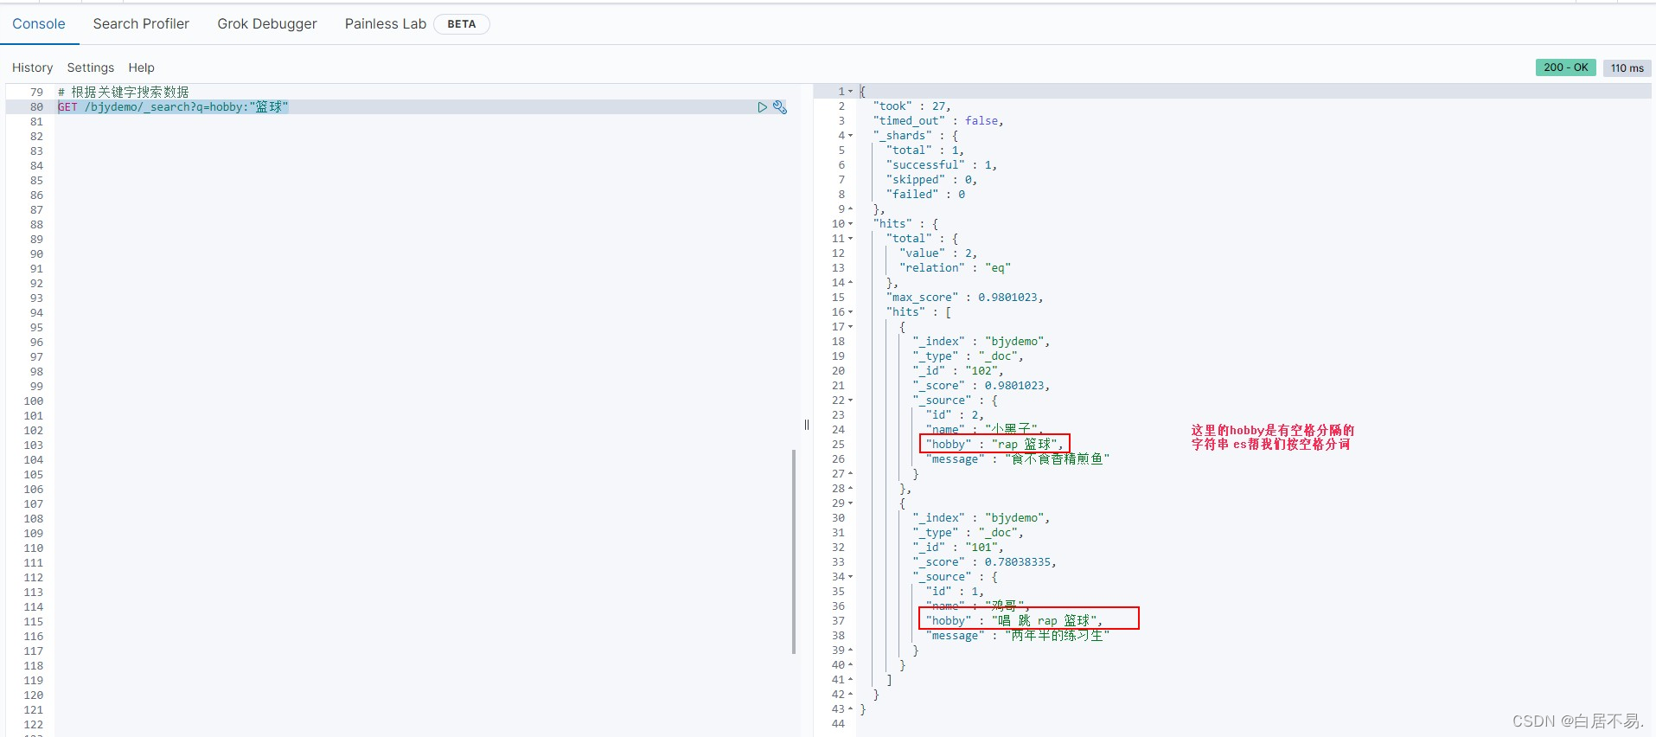Click the "skipped" : 0 line
The image size is (1656, 737).
(x=931, y=180)
